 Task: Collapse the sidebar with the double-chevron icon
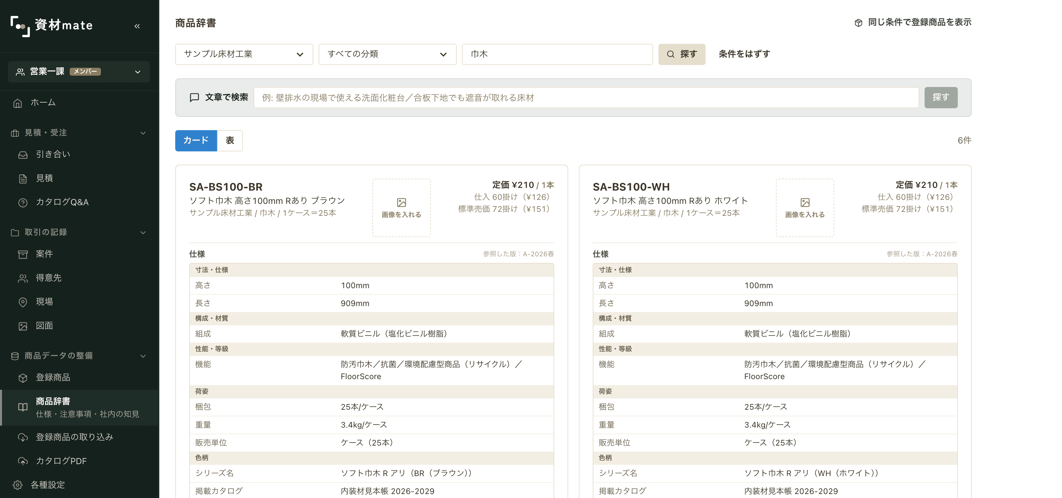pos(137,26)
